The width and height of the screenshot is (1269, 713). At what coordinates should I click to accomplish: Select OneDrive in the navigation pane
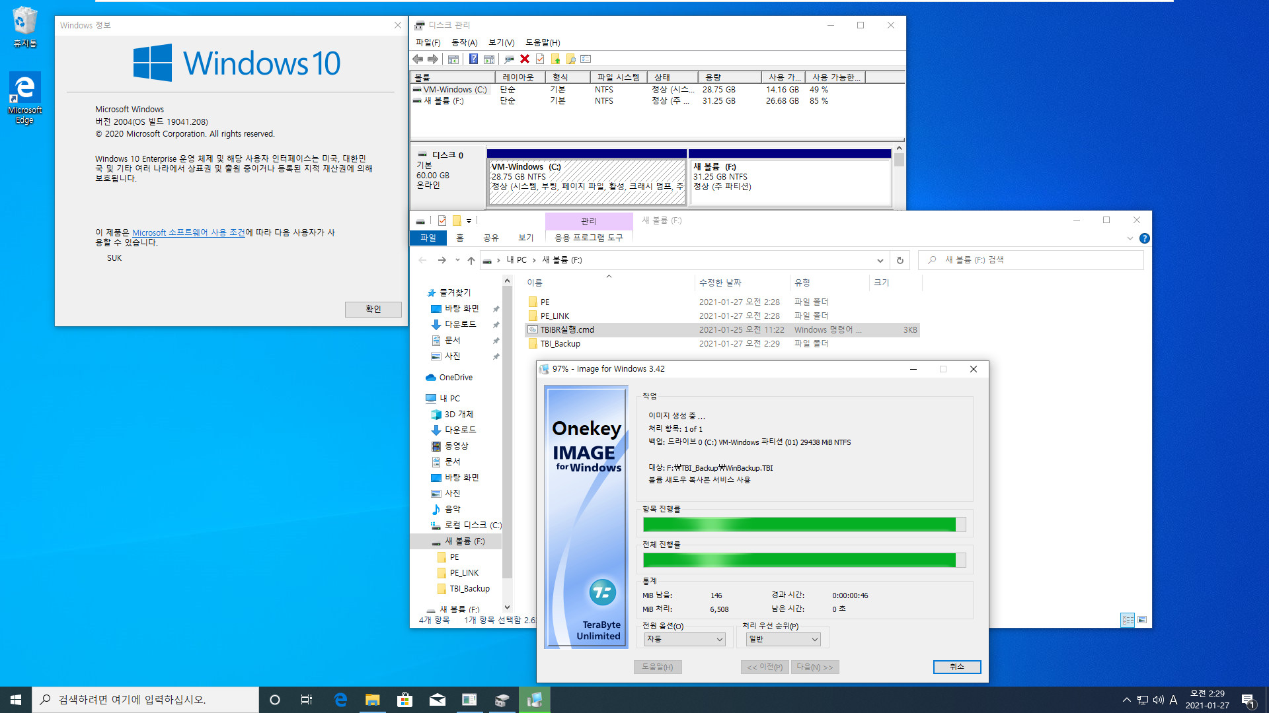coord(456,378)
